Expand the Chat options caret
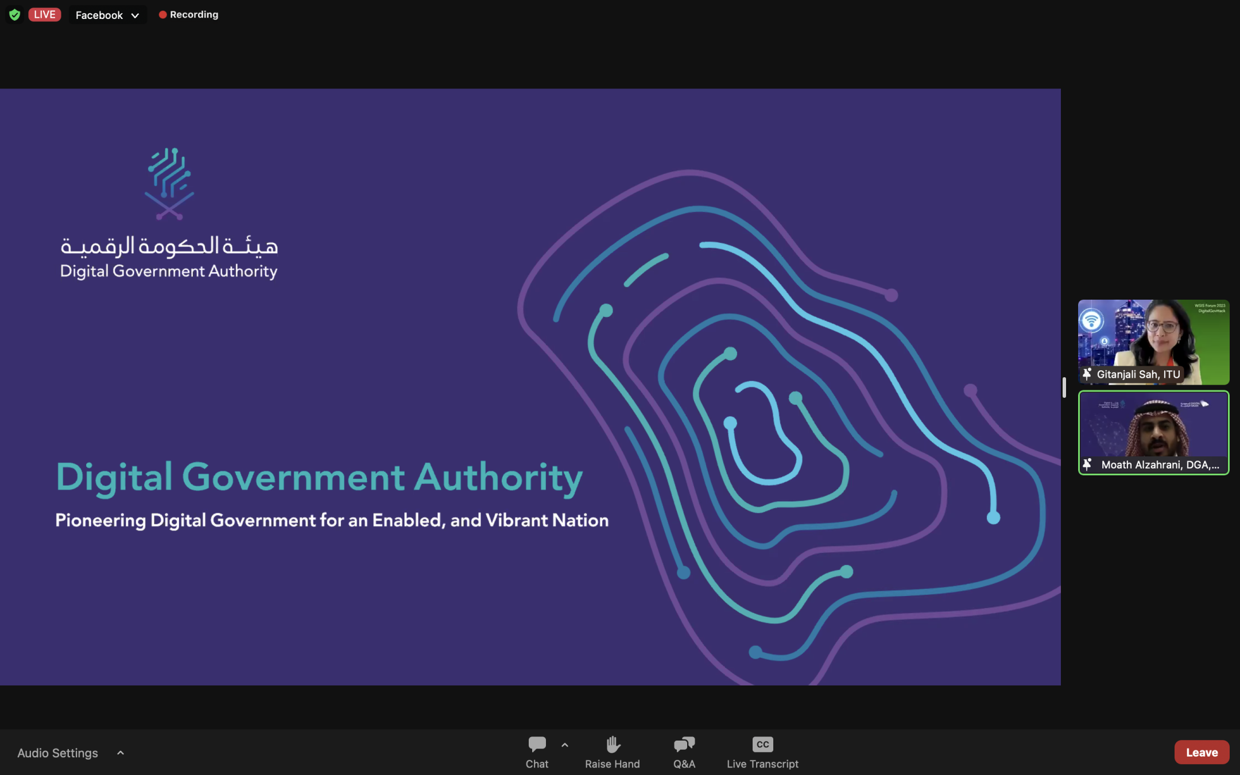Image resolution: width=1240 pixels, height=775 pixels. coord(565,745)
